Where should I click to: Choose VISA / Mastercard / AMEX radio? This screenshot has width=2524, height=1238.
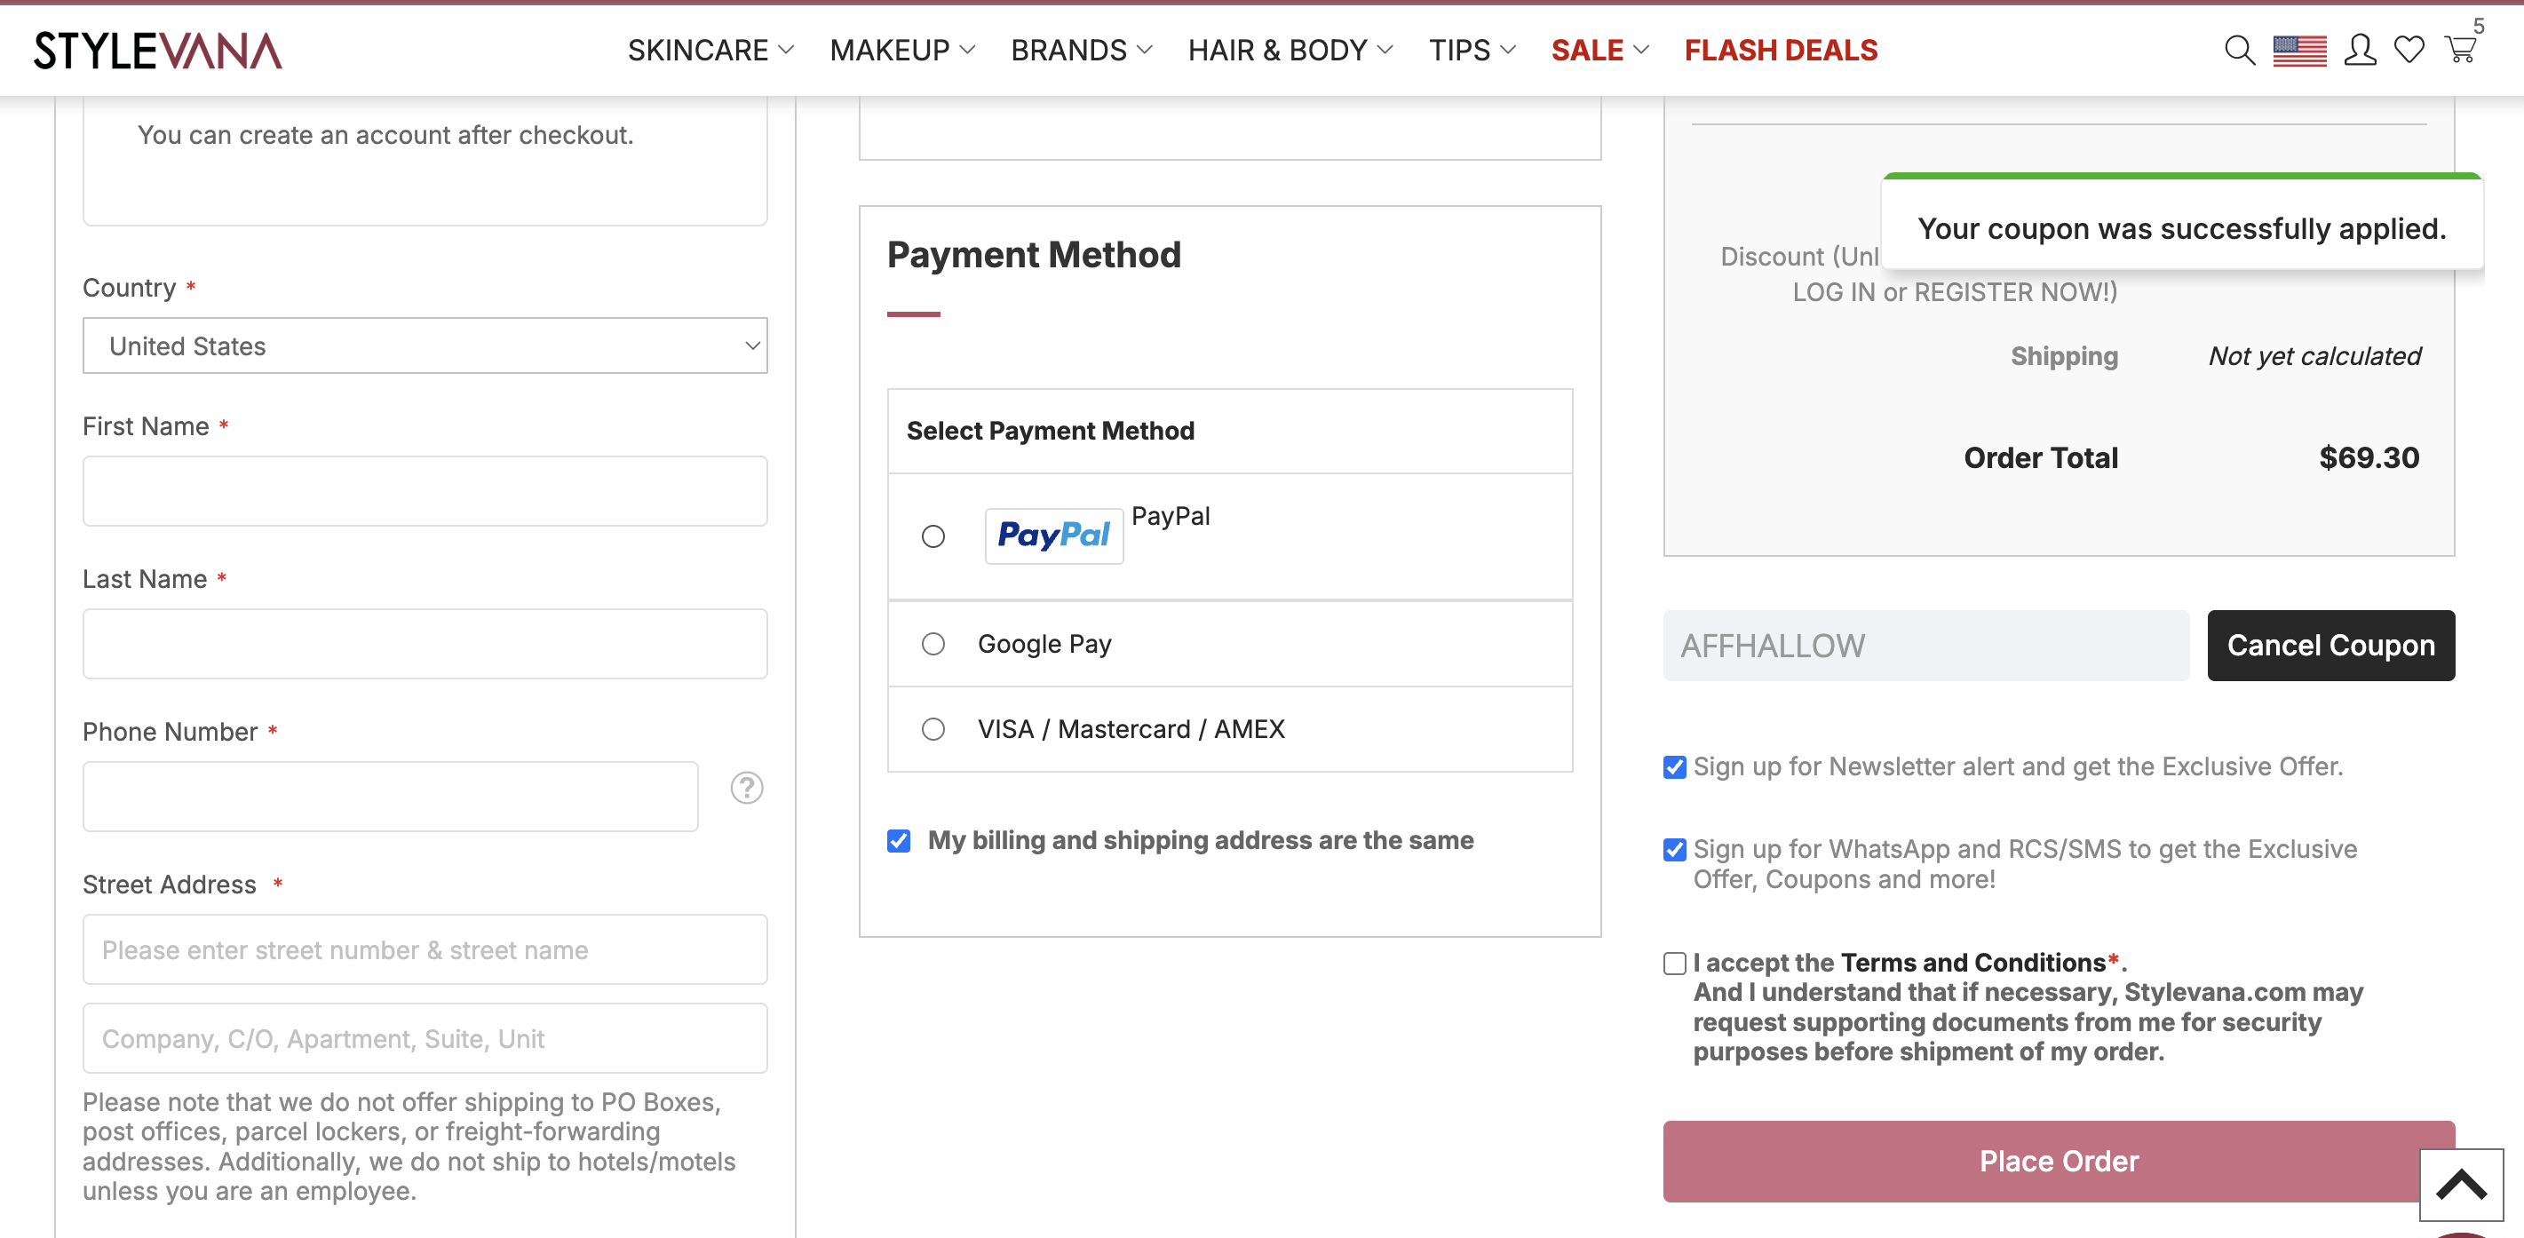pos(933,729)
